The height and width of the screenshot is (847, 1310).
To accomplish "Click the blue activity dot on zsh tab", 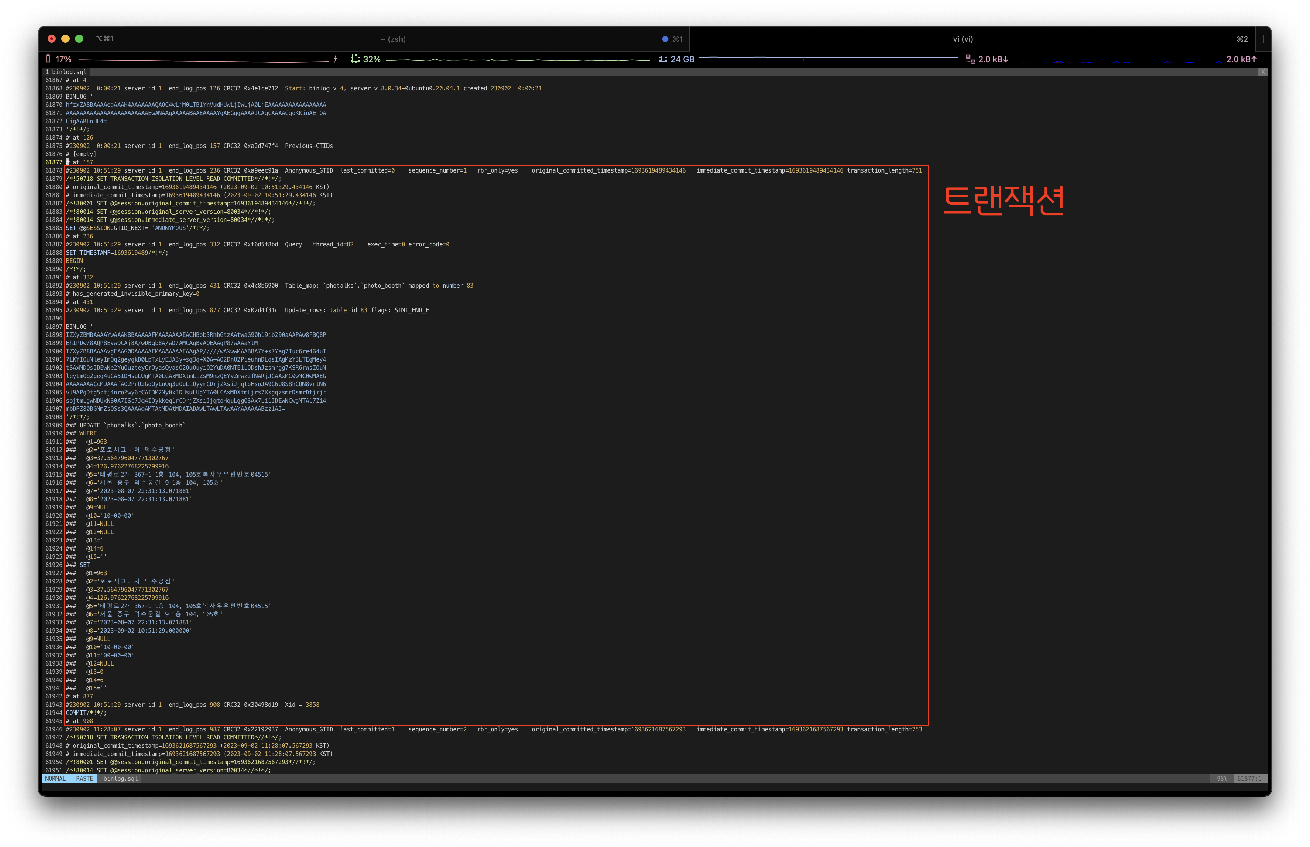I will coord(665,39).
